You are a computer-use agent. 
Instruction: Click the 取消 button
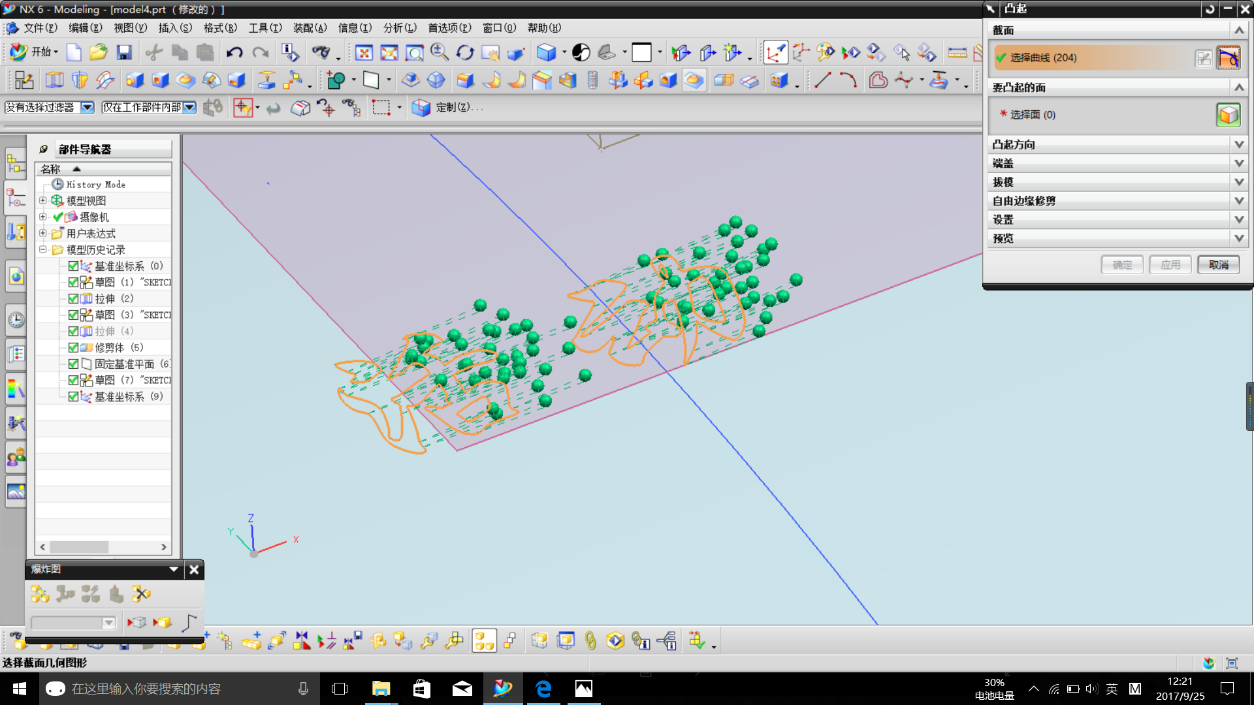click(1219, 265)
